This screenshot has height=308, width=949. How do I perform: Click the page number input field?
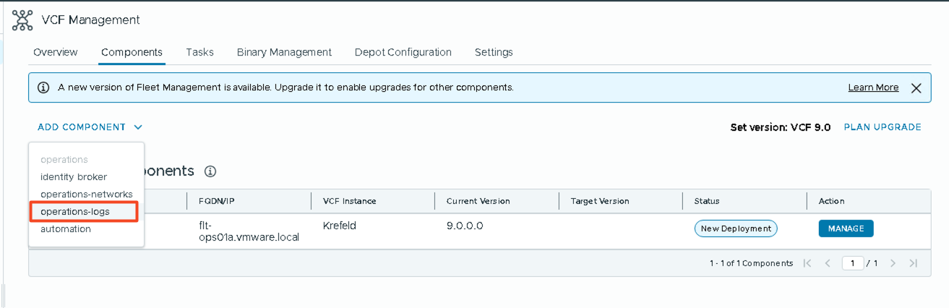click(x=852, y=263)
